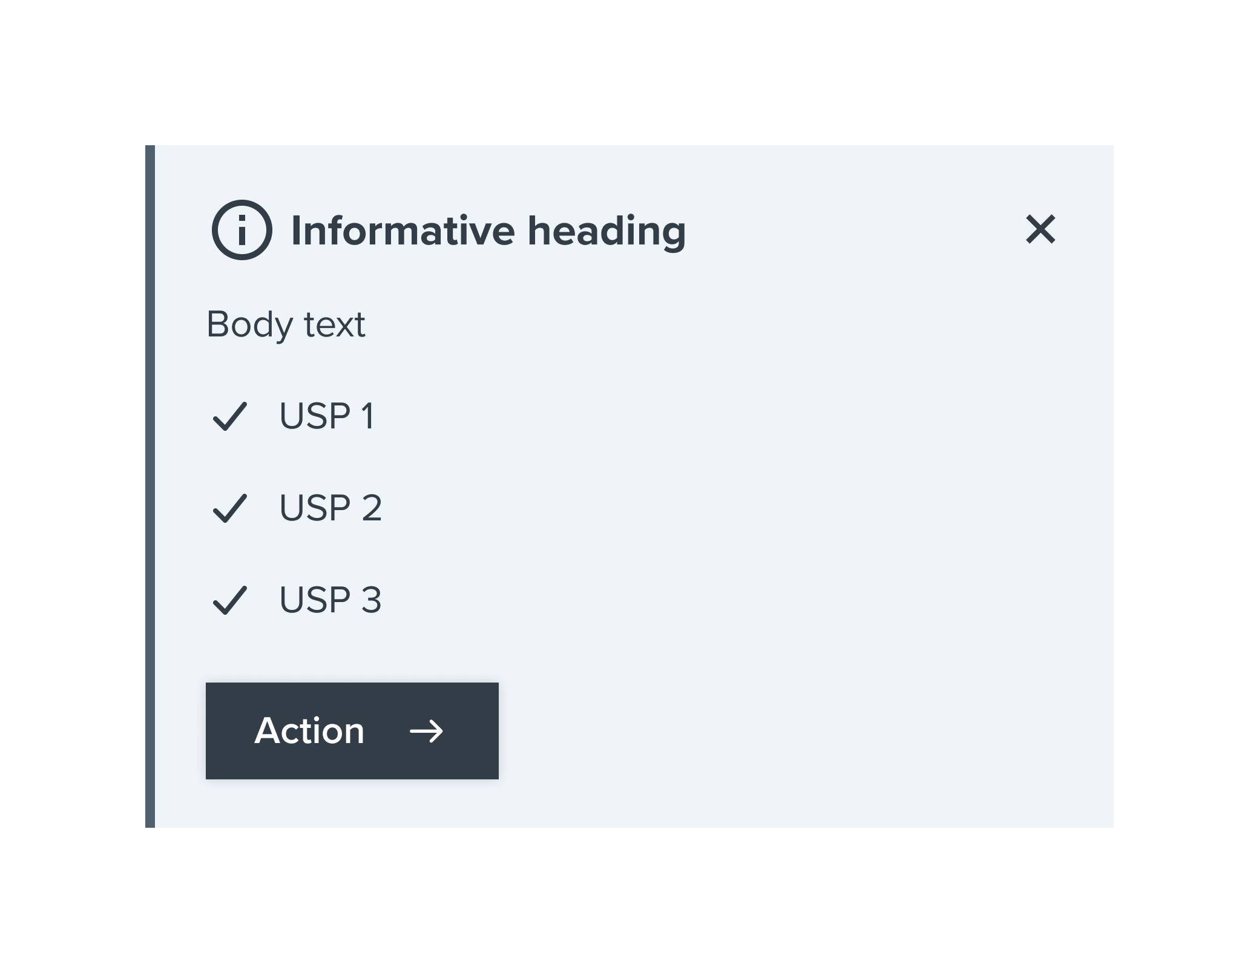
Task: Select the Informative heading text
Action: tap(488, 231)
